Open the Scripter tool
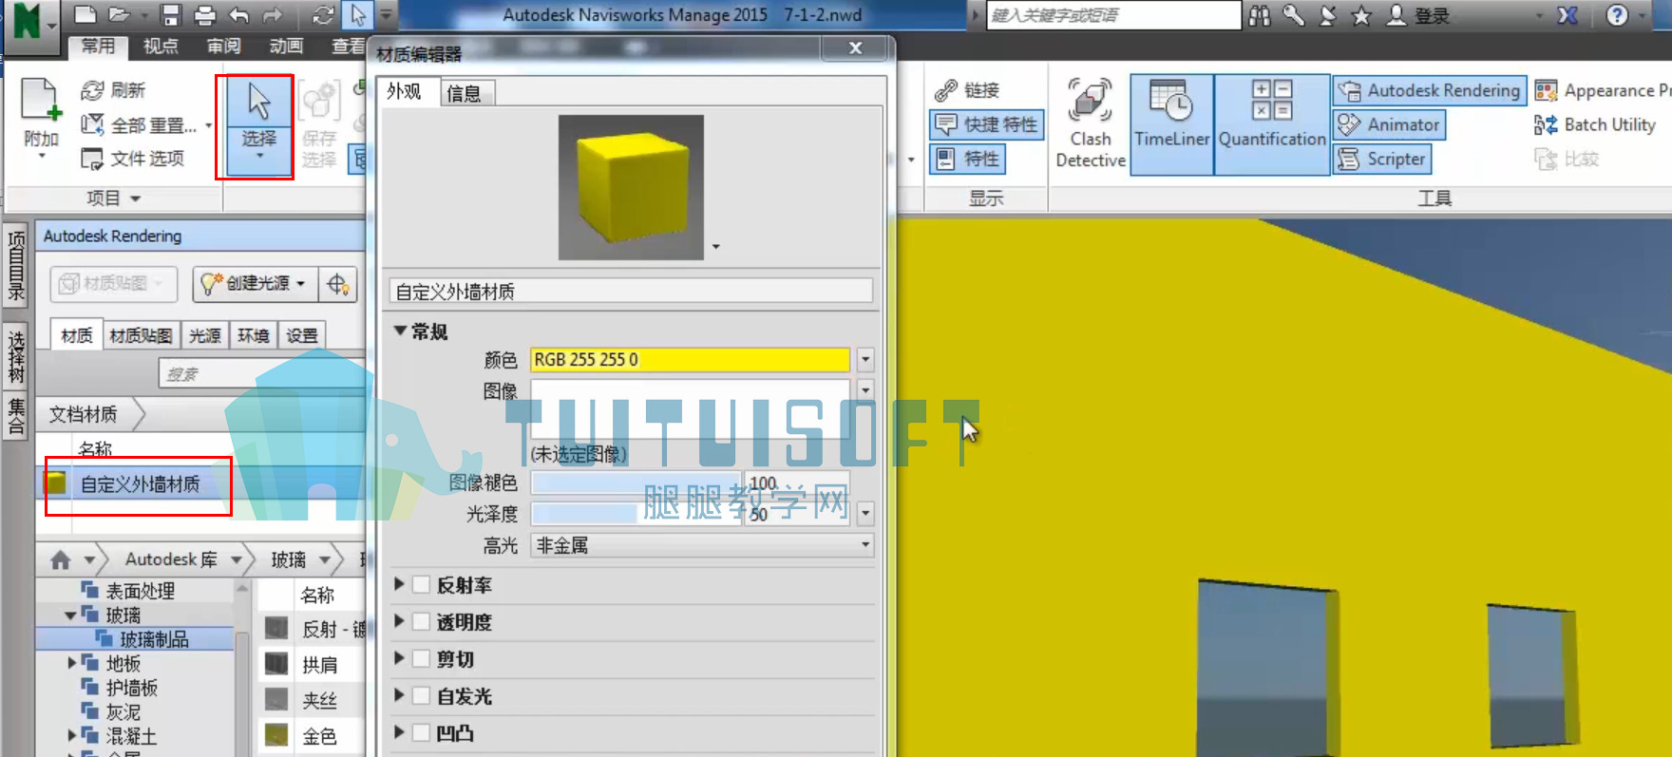Image resolution: width=1672 pixels, height=757 pixels. (x=1382, y=159)
